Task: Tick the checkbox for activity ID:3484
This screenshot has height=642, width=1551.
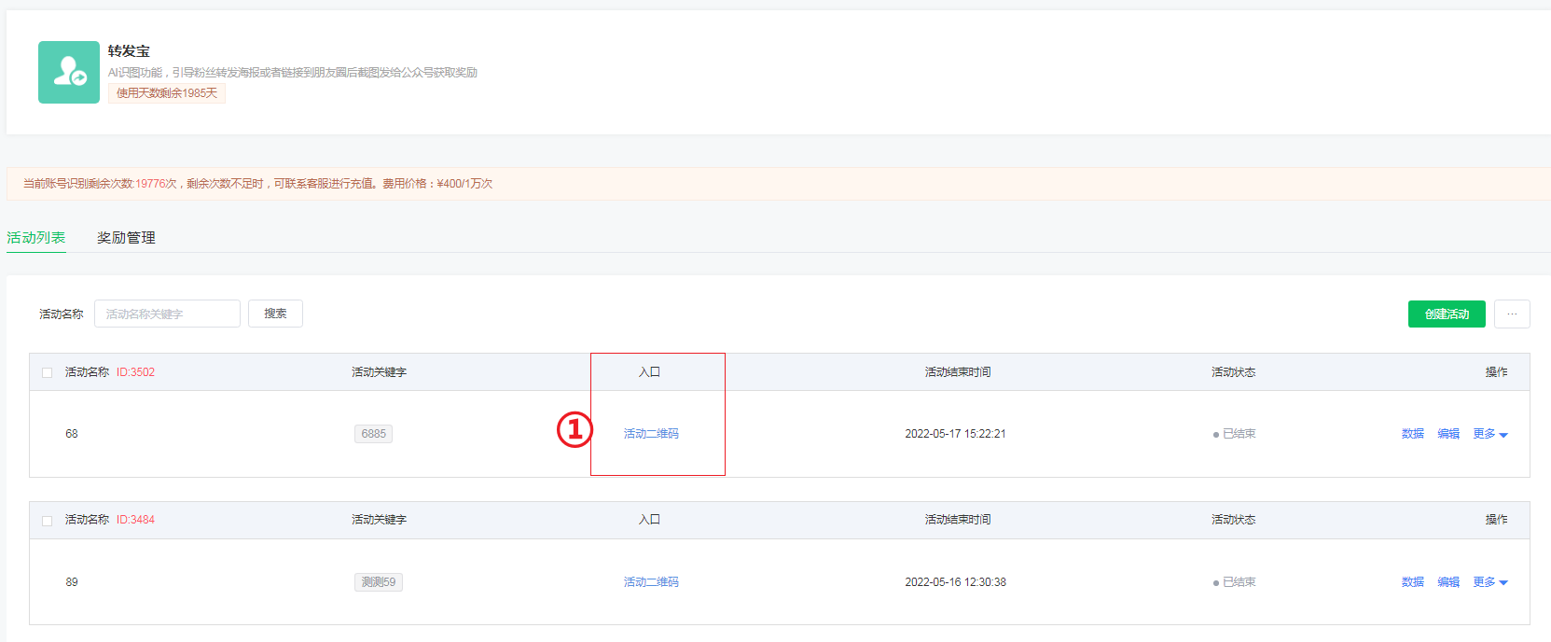Action: coord(48,521)
